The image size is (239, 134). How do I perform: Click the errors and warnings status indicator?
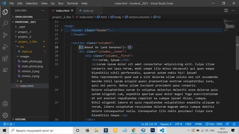(x=9, y=124)
